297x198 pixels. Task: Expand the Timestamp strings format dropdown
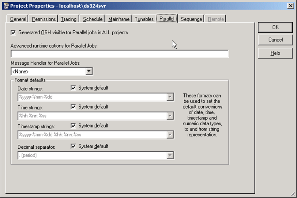(170, 135)
